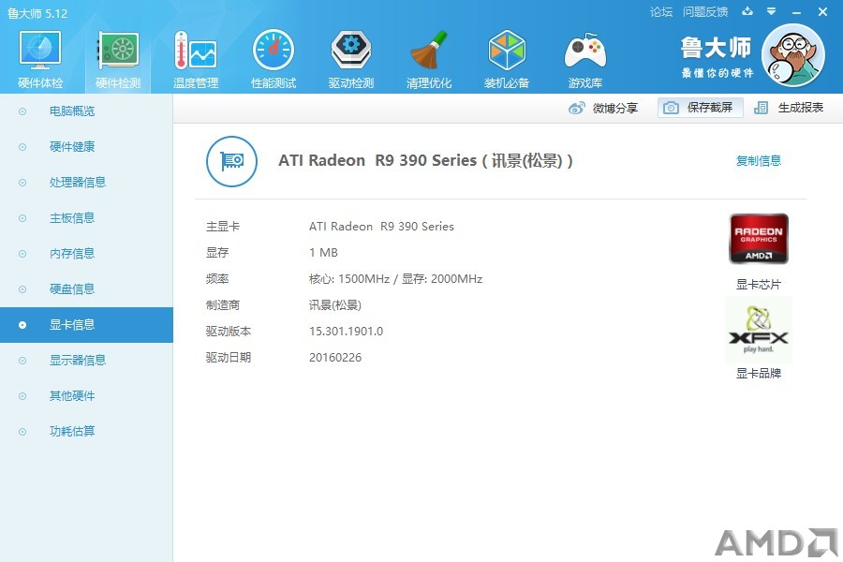Select 显卡信息 in the sidebar
Screen dimensions: 843x562
pyautogui.click(x=86, y=325)
